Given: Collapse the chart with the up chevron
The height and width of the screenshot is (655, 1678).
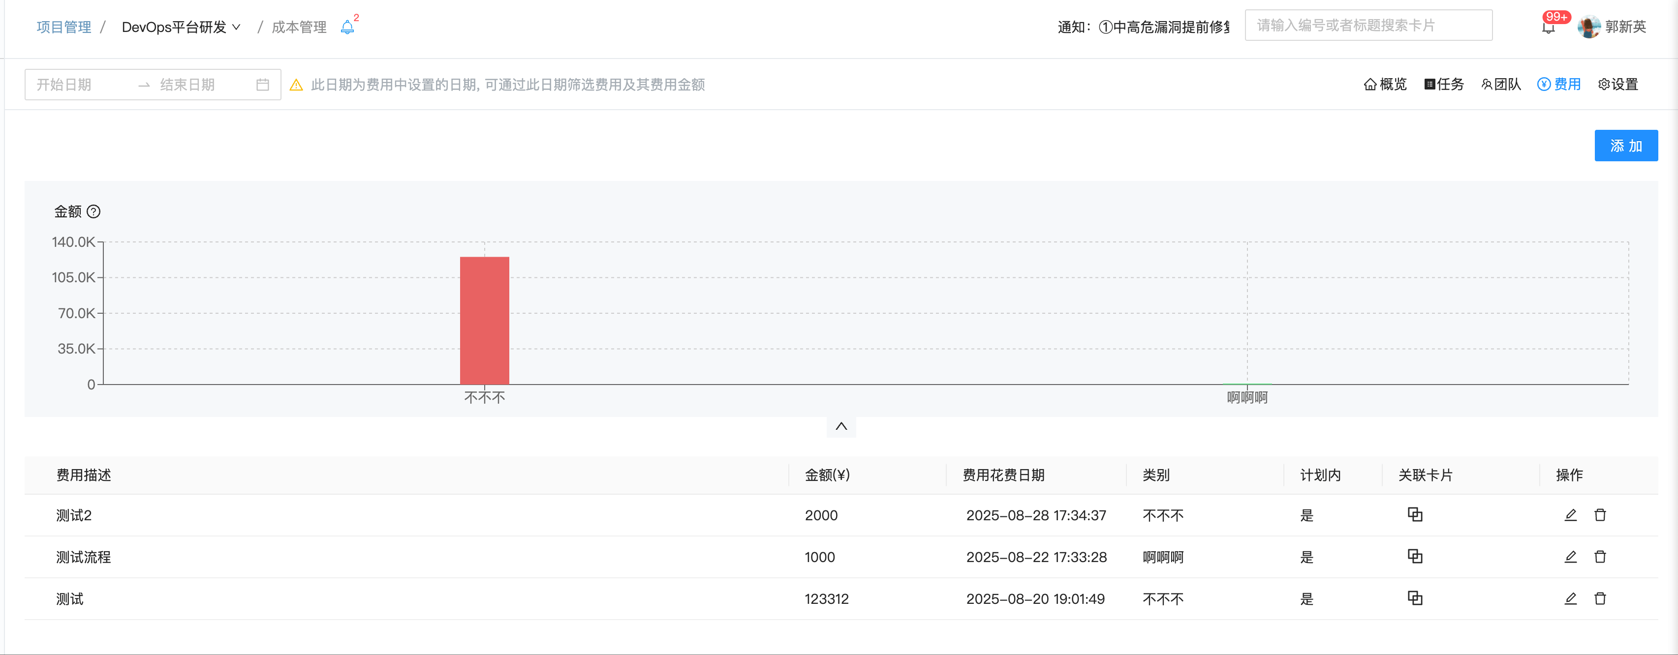Looking at the screenshot, I should pyautogui.click(x=841, y=426).
